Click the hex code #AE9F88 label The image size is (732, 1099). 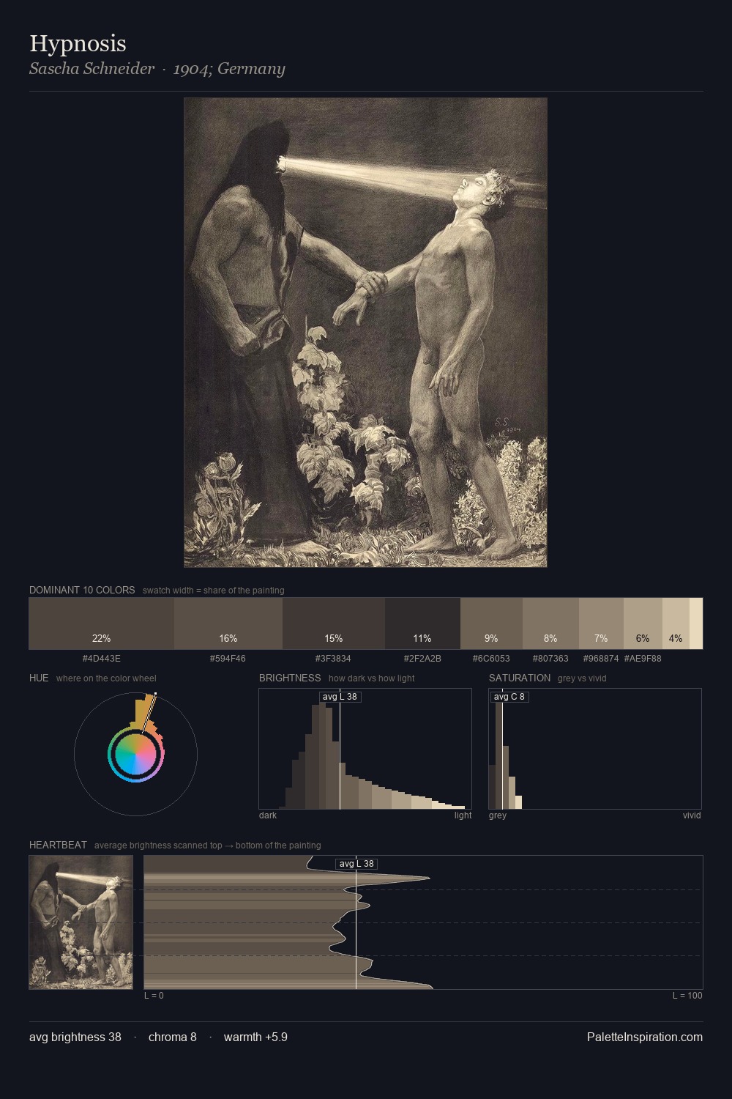(x=643, y=659)
